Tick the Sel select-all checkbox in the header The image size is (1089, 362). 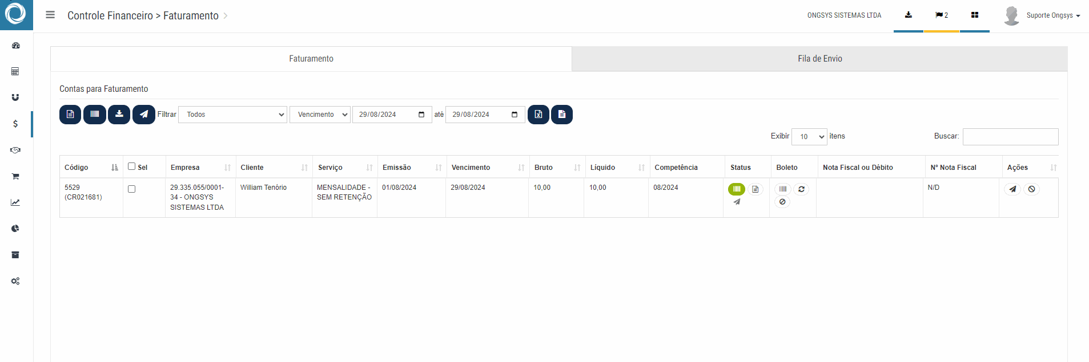(132, 166)
